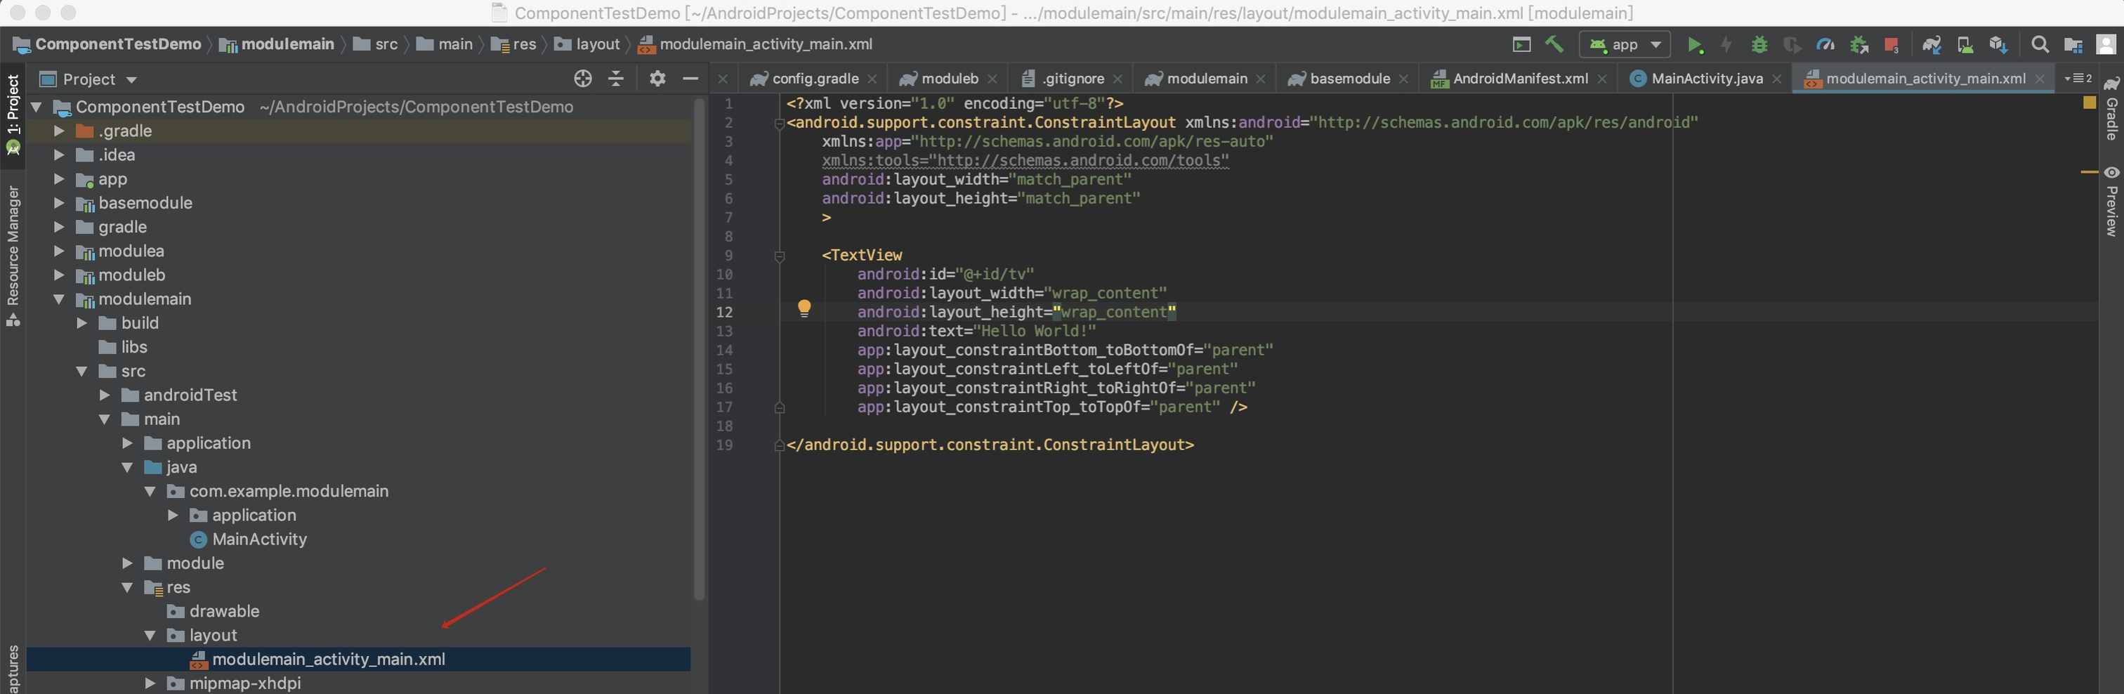Expand the modulea node
The height and width of the screenshot is (694, 2124).
click(58, 251)
